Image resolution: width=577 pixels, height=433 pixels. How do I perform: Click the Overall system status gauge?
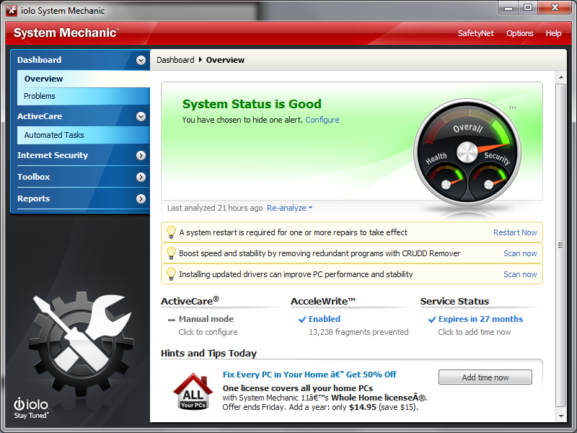coord(467,149)
